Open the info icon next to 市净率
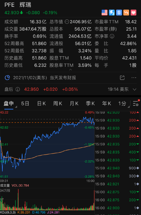Viewport: 141px width, 215px height. [112, 36]
